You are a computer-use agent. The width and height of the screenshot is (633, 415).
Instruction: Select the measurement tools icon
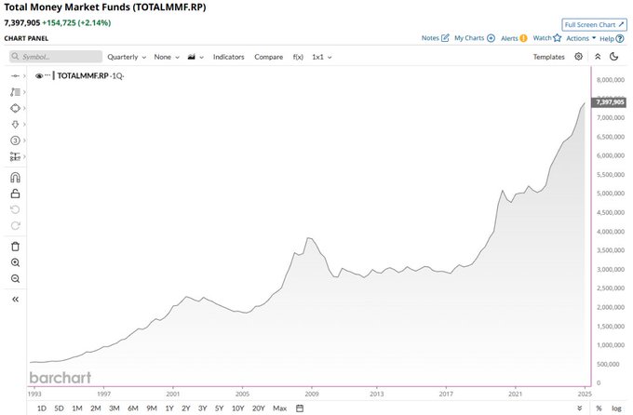(15, 156)
